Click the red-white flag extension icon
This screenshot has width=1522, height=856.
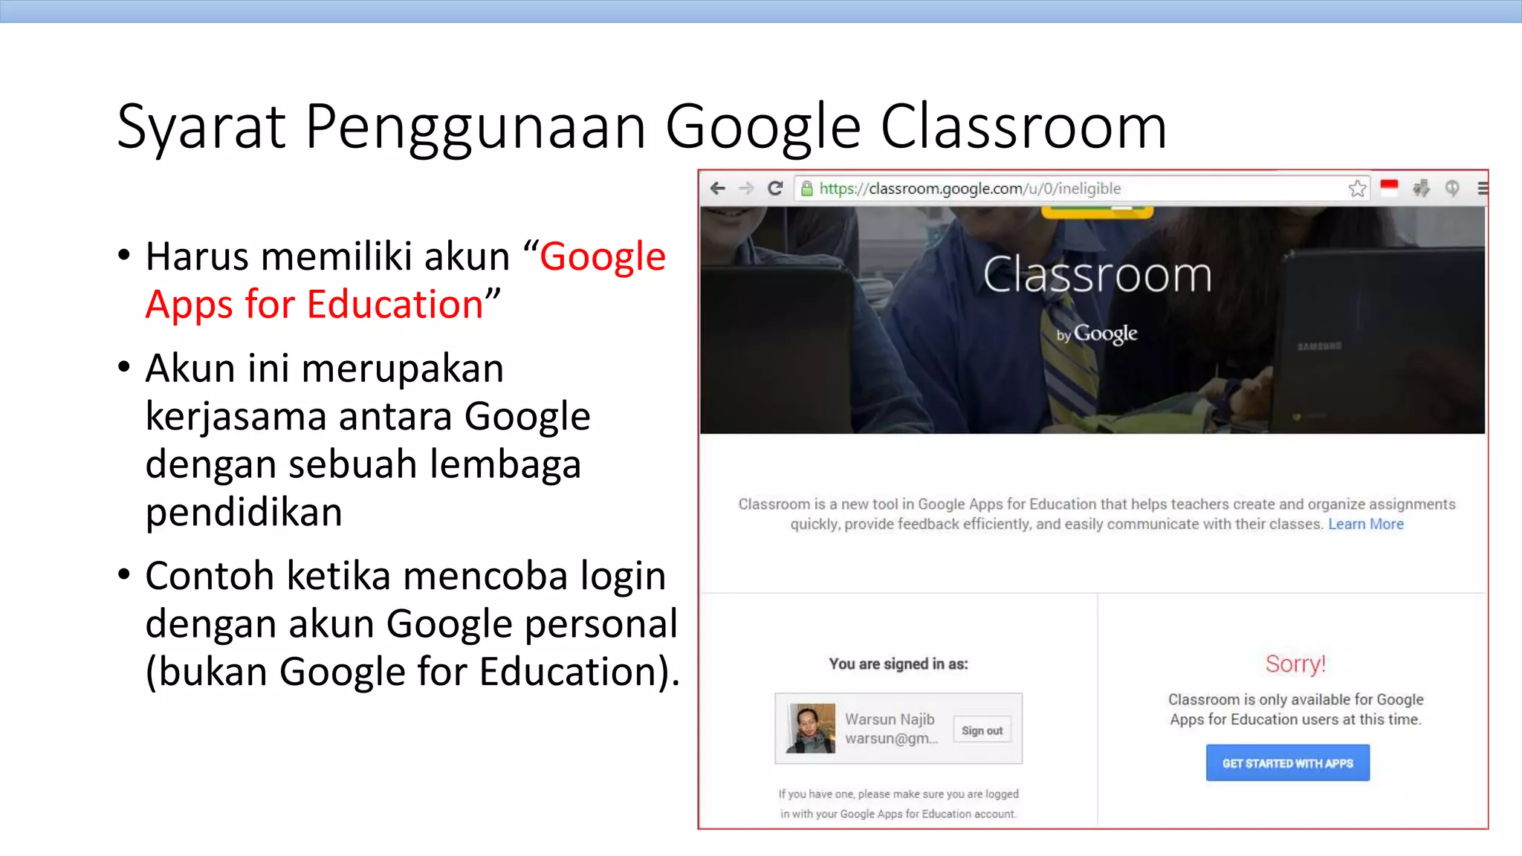coord(1389,187)
